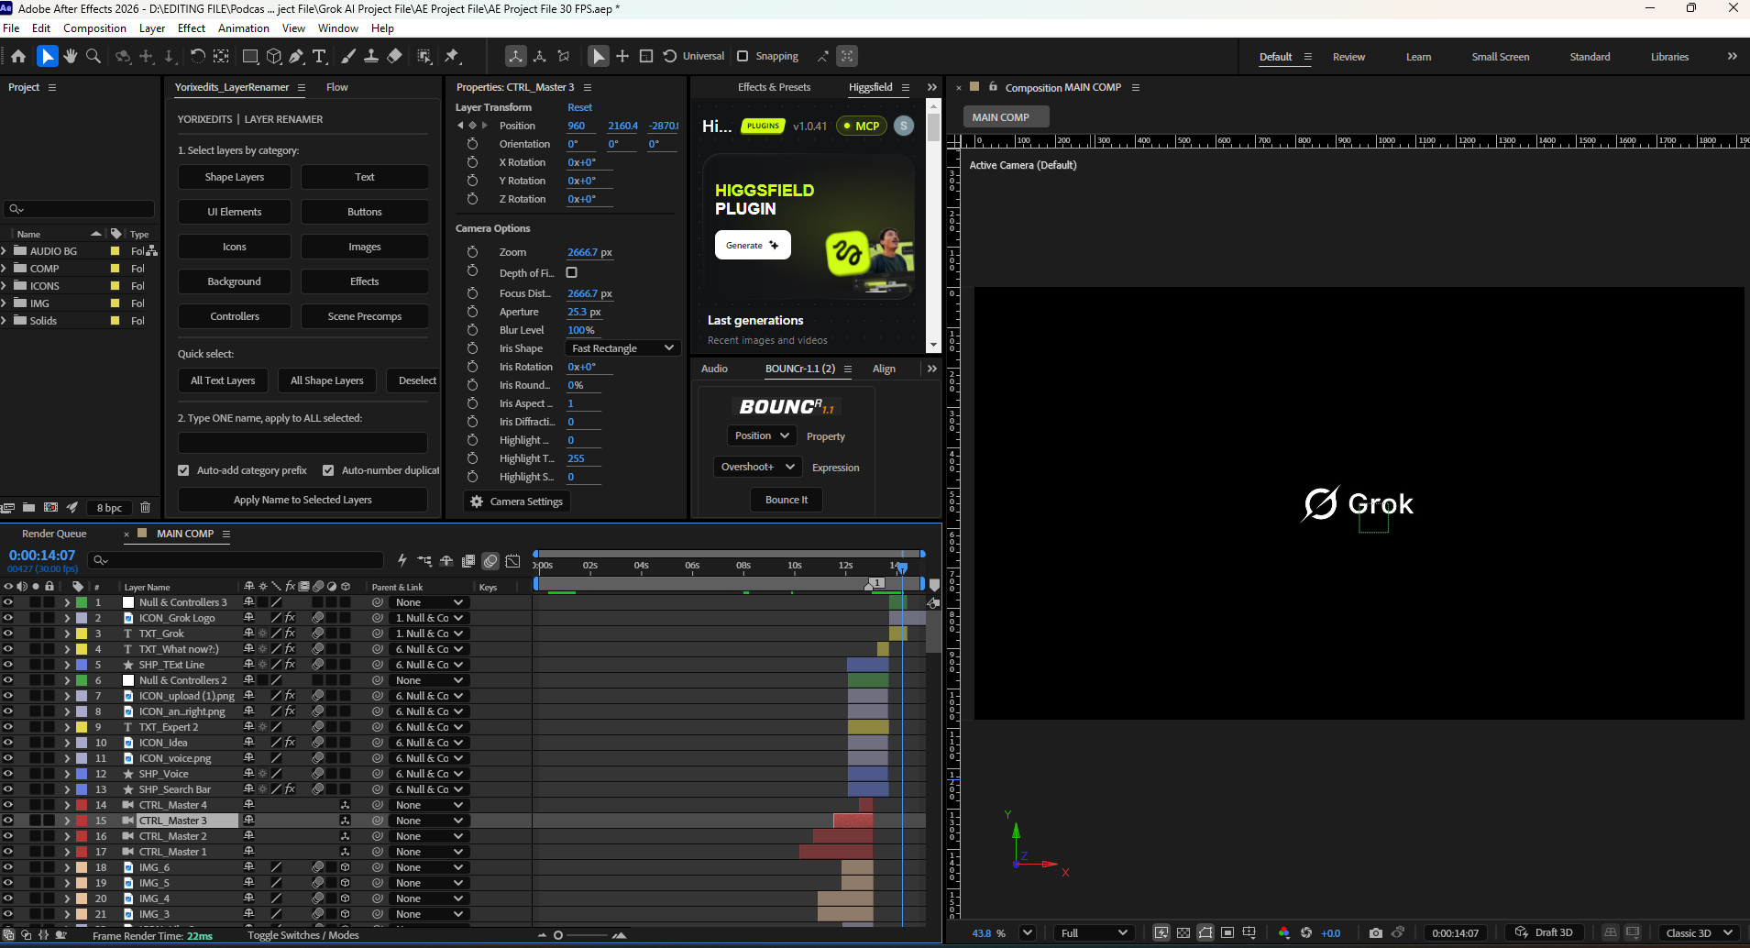Select the Horizontal Type tool
Image resolution: width=1750 pixels, height=948 pixels.
coord(320,56)
